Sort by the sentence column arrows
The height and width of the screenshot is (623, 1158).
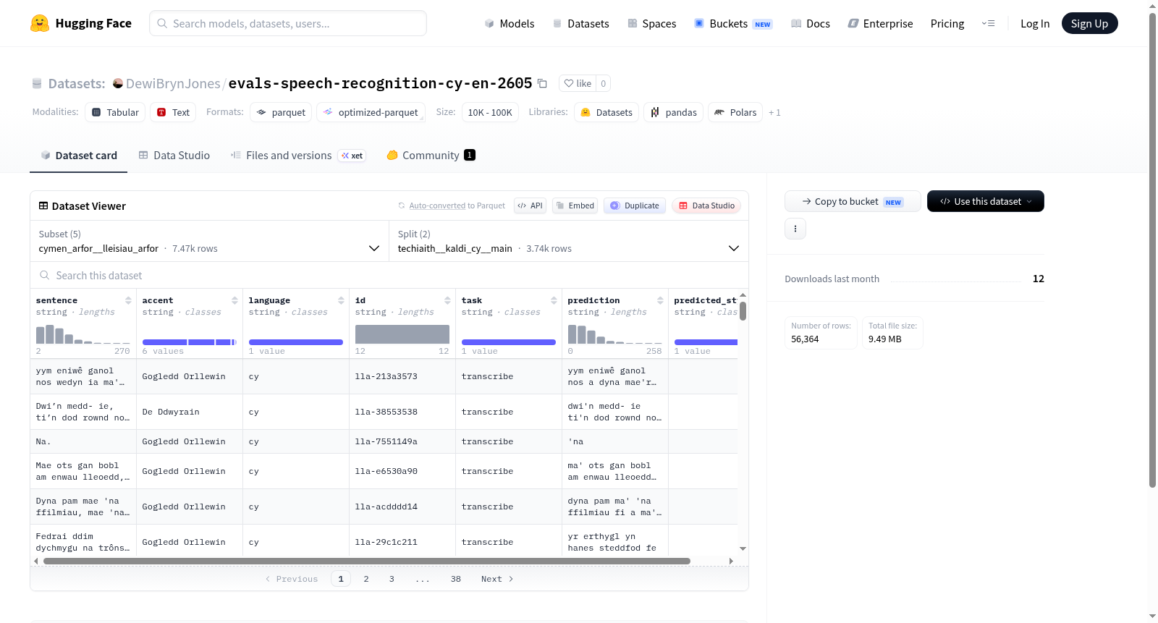pyautogui.click(x=128, y=300)
